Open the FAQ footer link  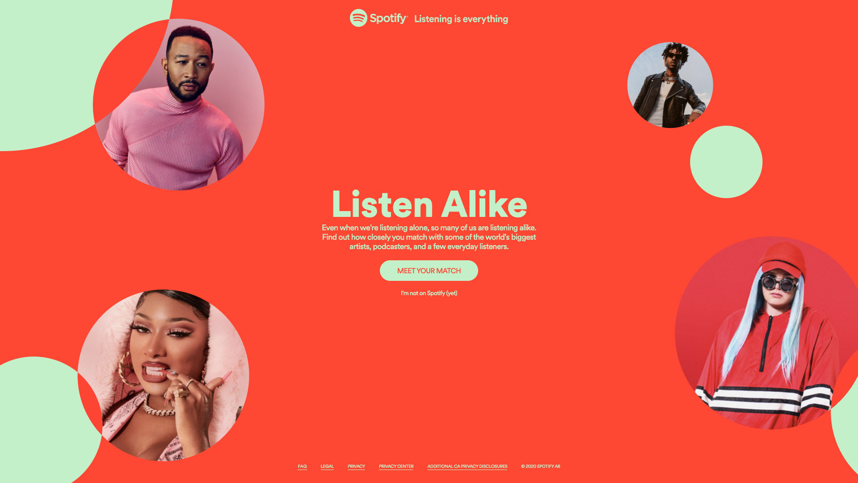302,466
